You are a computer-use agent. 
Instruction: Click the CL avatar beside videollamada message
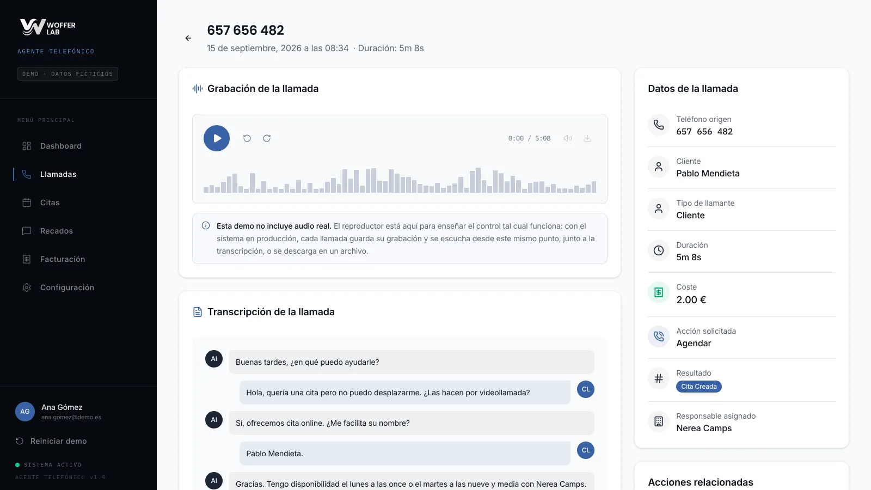586,389
